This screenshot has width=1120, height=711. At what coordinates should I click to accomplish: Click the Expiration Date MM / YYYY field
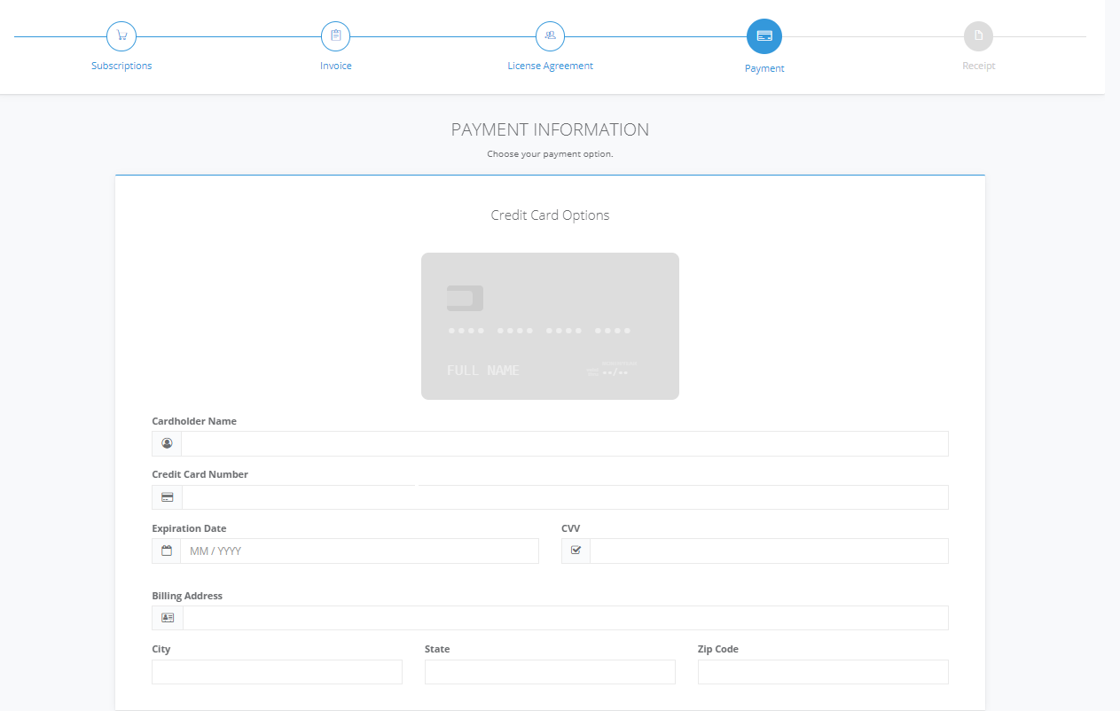(359, 551)
